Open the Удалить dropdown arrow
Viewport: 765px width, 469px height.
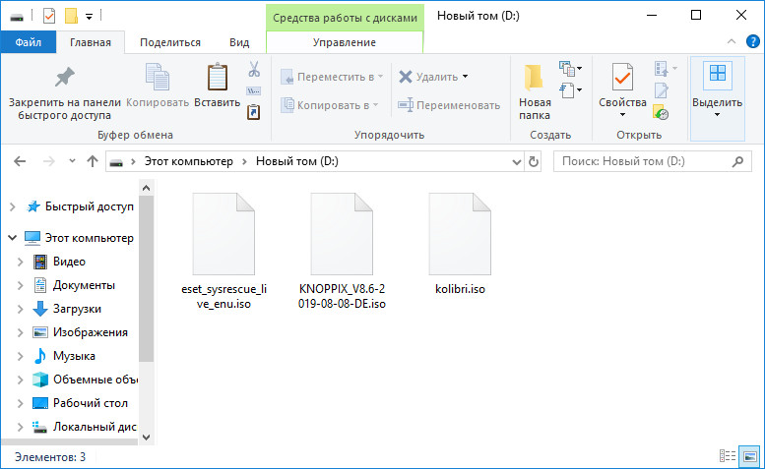(x=465, y=77)
